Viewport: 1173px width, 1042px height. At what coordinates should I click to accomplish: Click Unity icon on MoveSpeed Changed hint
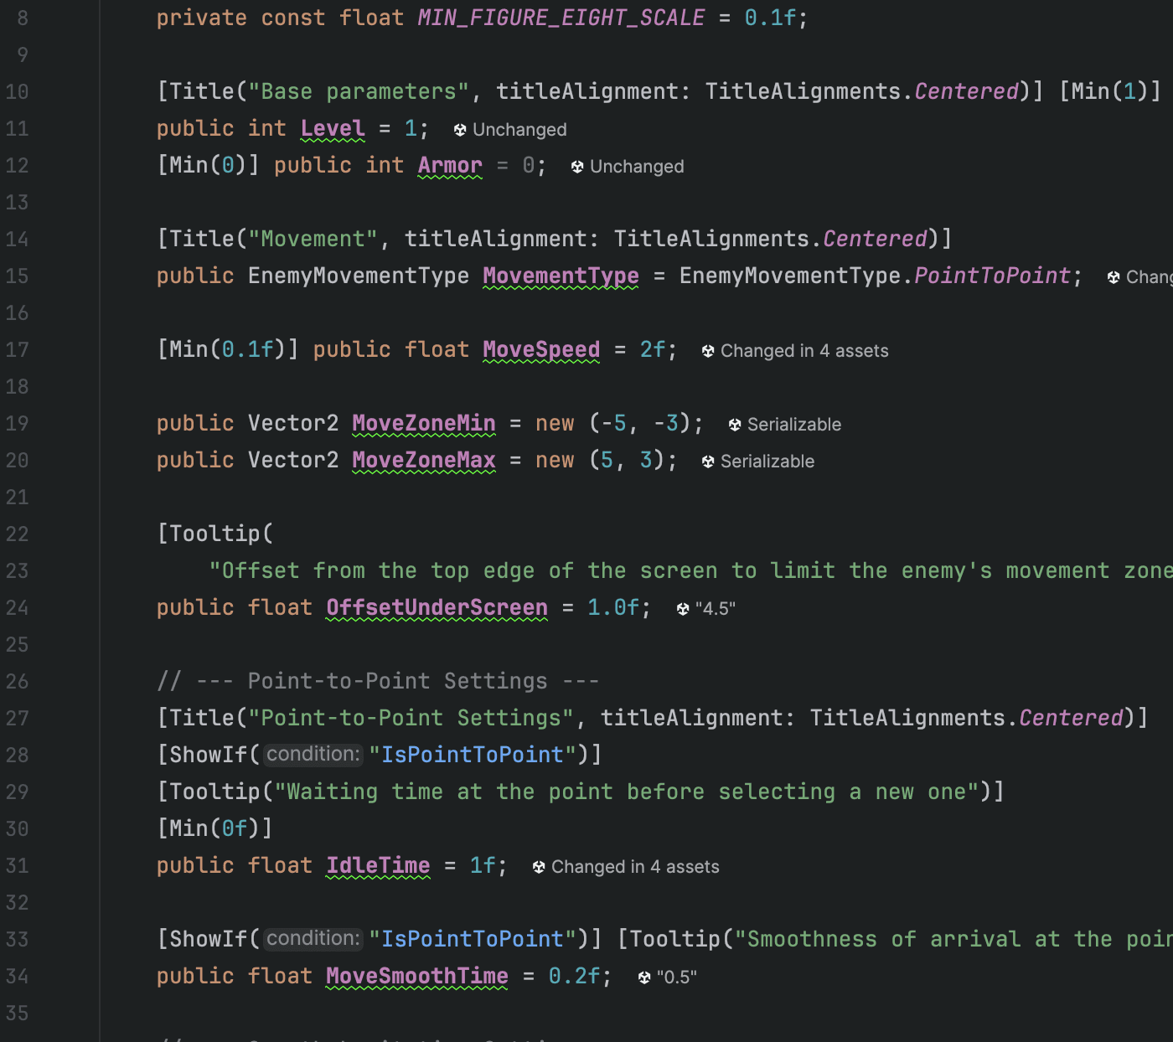[x=708, y=351]
